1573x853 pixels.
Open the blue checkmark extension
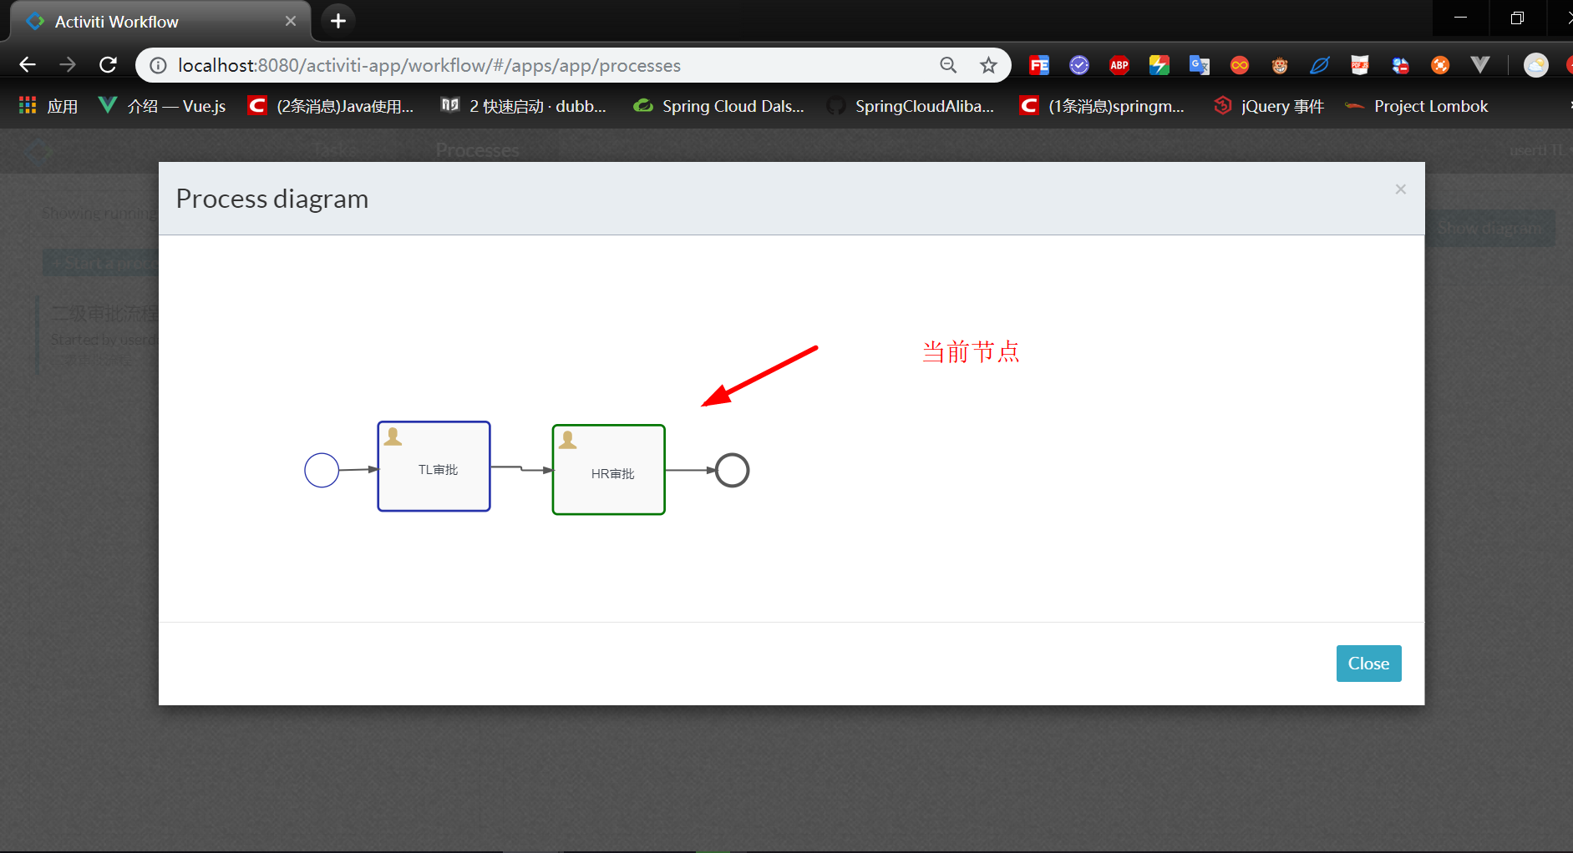[1079, 65]
